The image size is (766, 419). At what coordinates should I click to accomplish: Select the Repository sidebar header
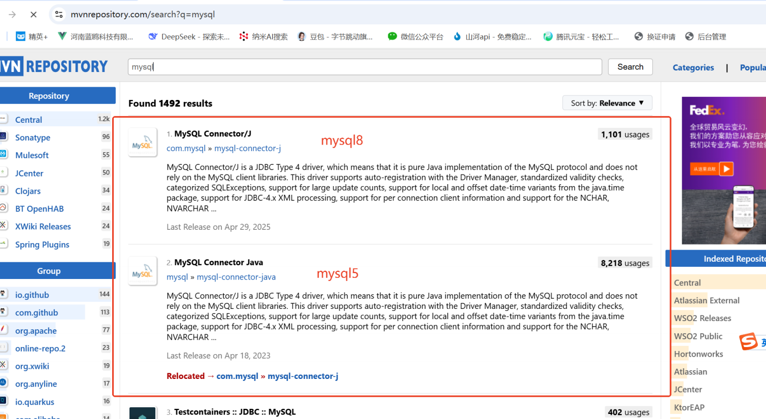click(58, 96)
